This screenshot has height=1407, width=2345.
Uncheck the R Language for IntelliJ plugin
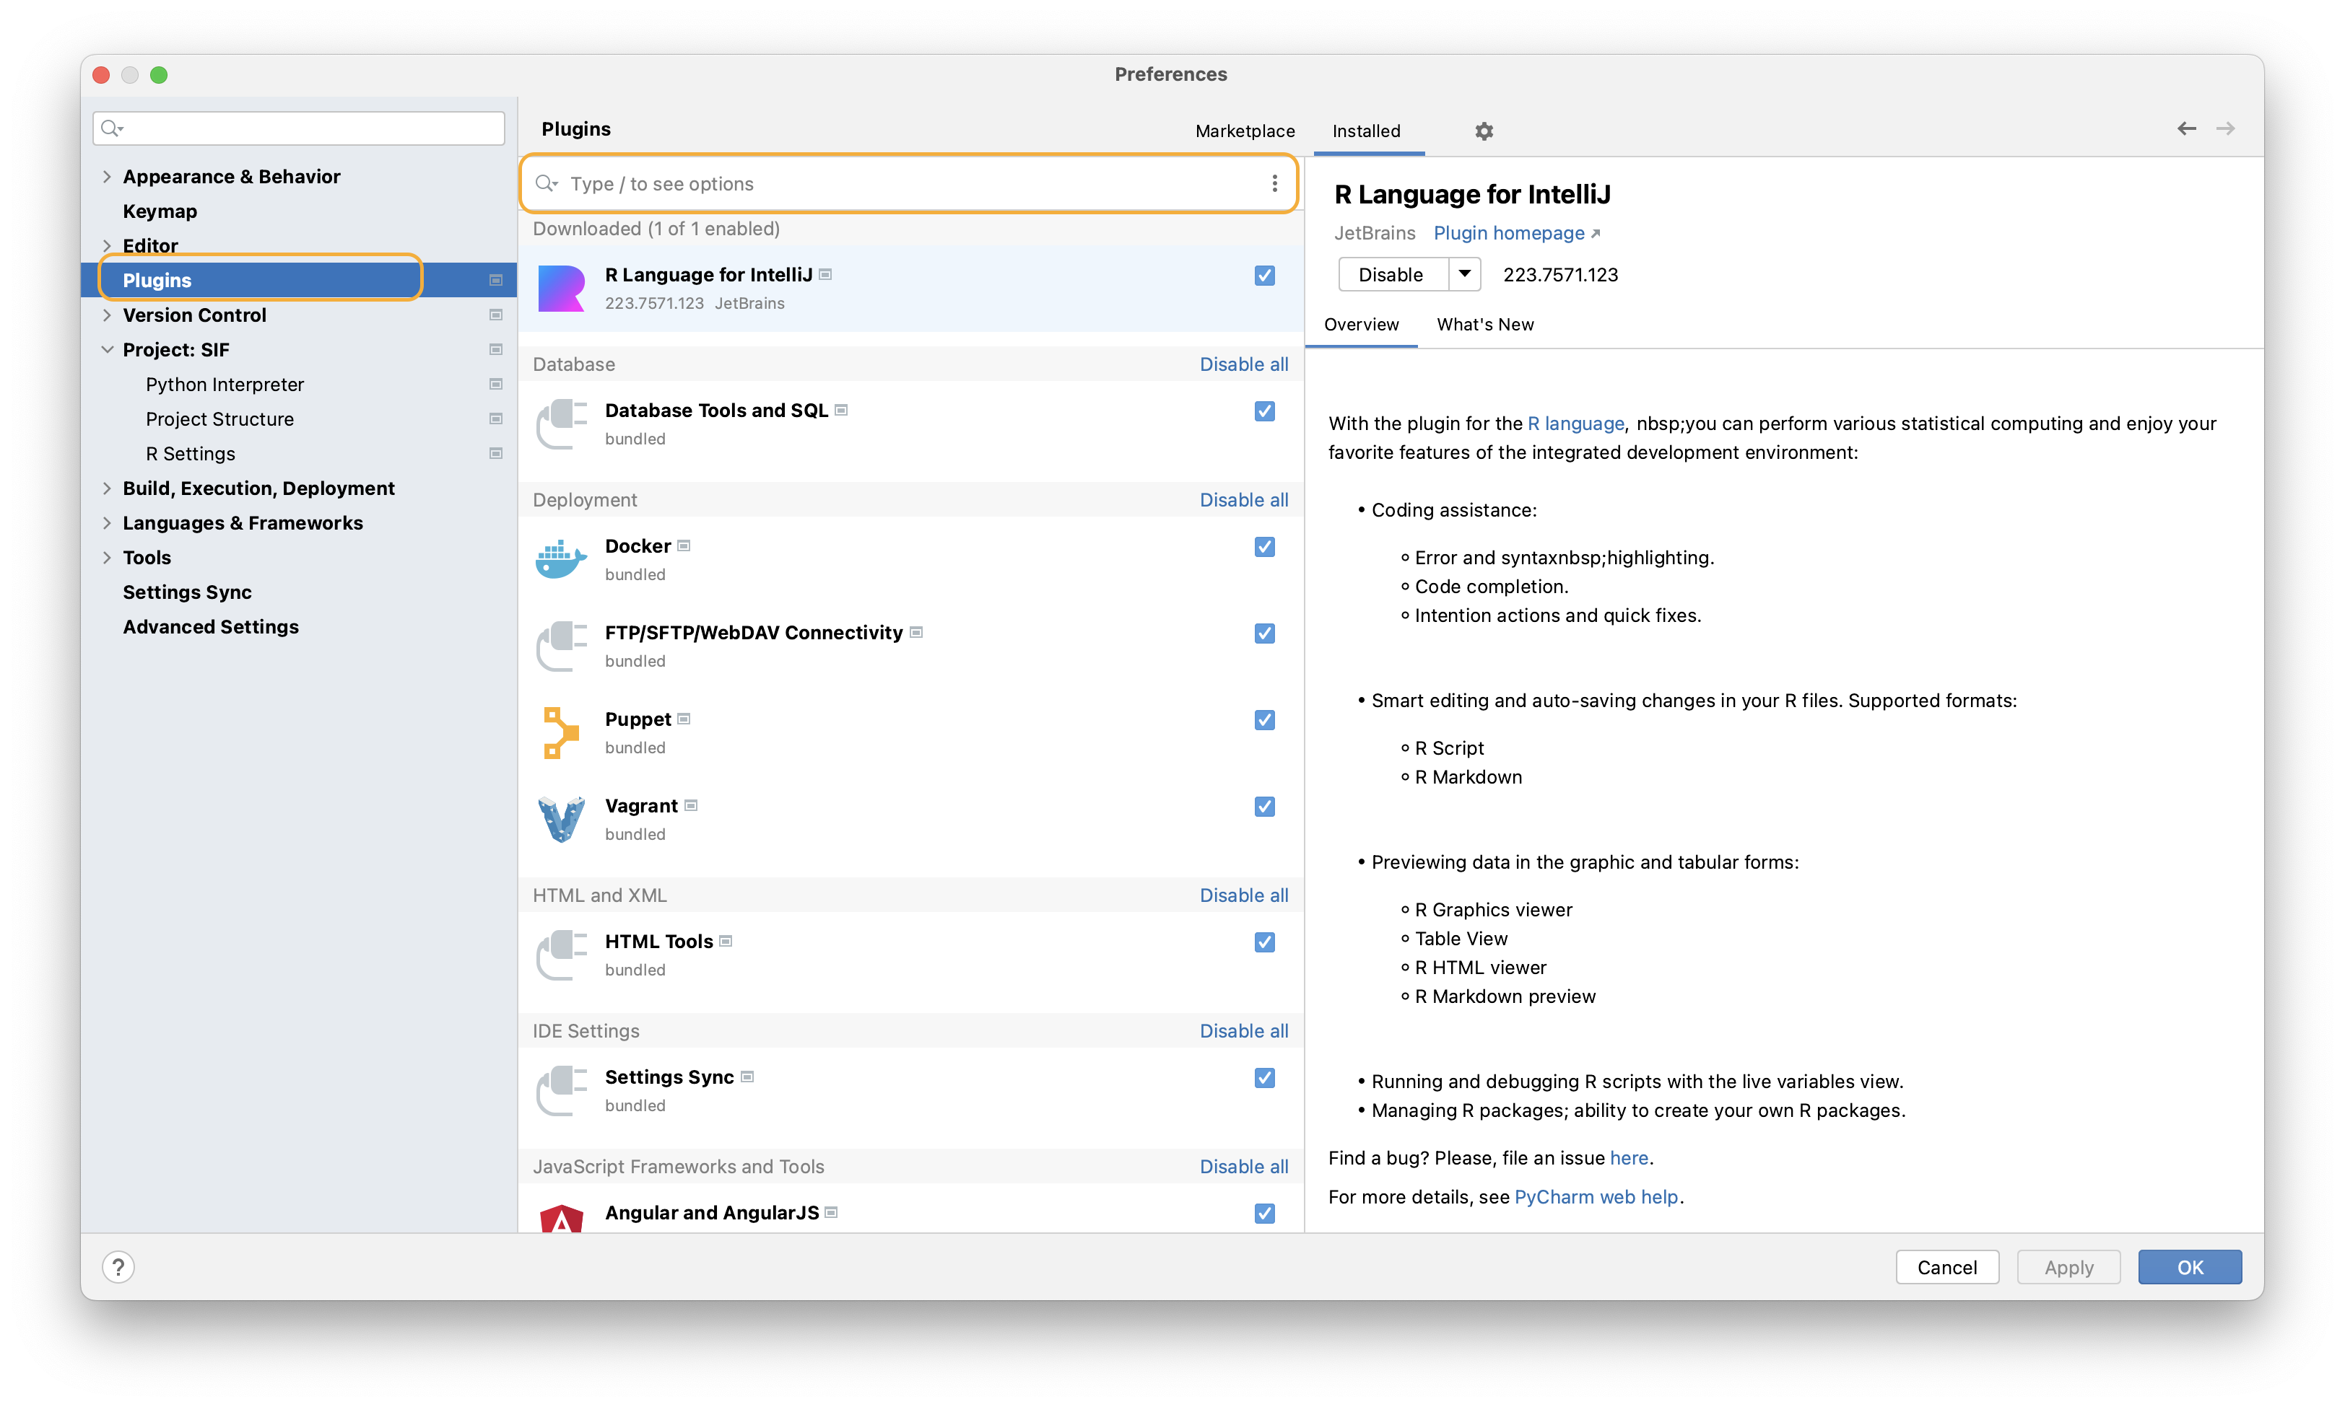pyautogui.click(x=1263, y=275)
